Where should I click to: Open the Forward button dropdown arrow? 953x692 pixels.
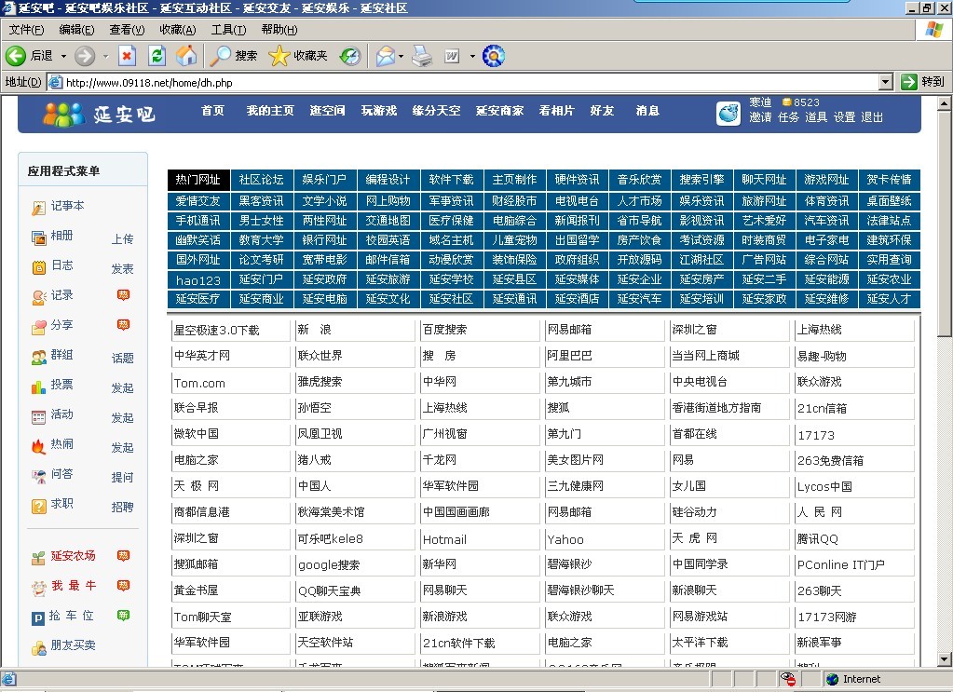(105, 56)
